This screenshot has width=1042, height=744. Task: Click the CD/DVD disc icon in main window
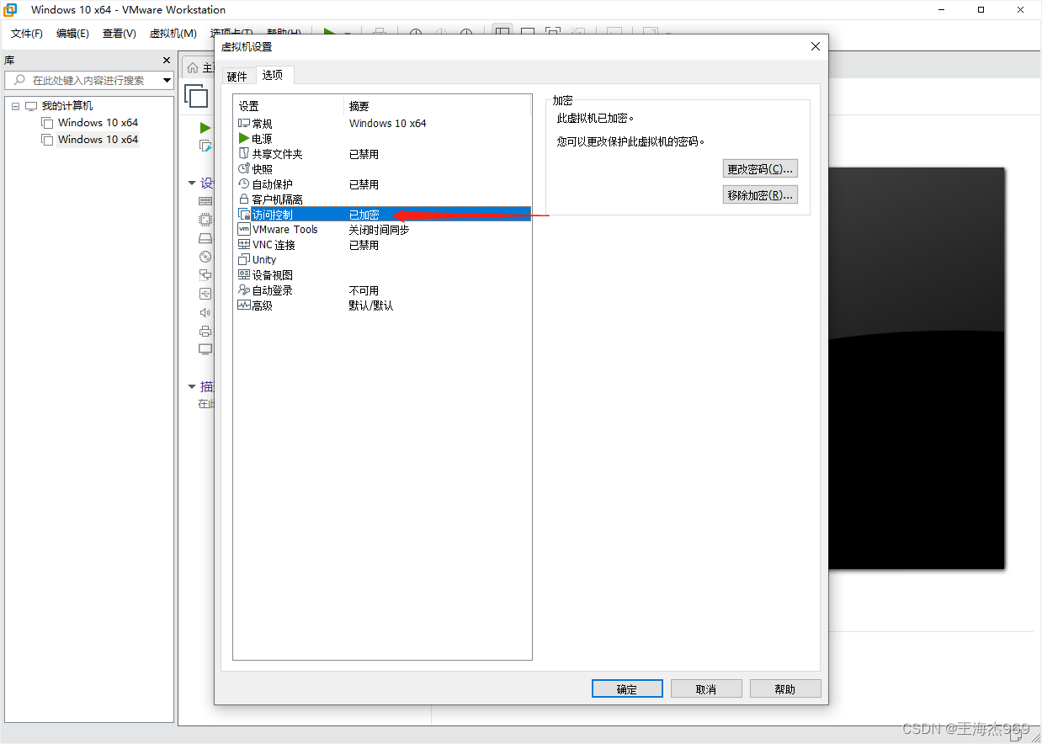point(205,257)
